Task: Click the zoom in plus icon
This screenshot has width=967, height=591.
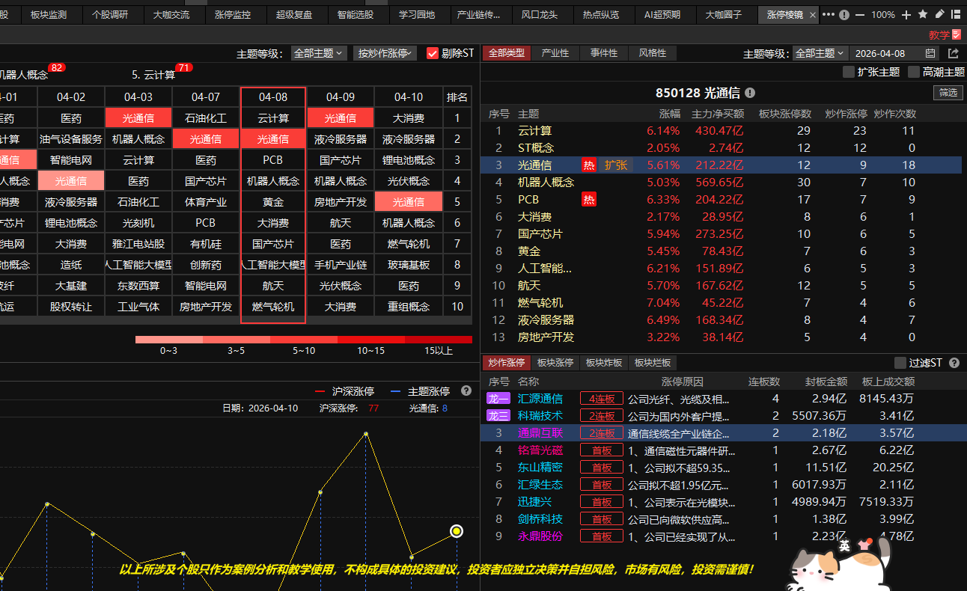Action: pos(906,14)
